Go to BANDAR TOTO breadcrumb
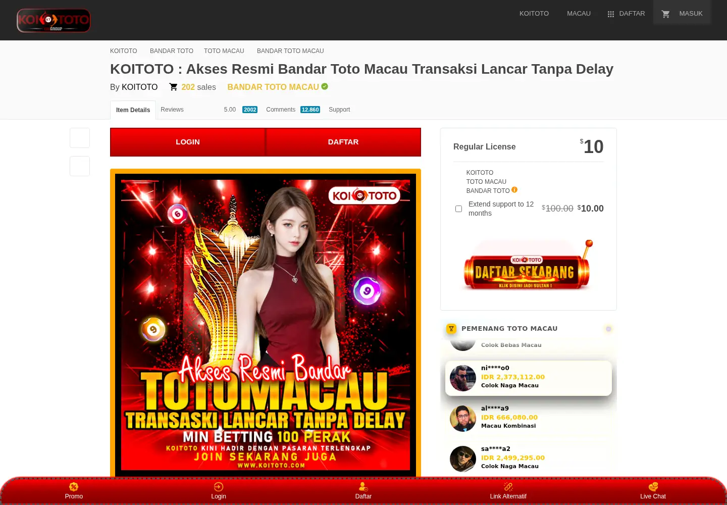The image size is (727, 505). pyautogui.click(x=172, y=51)
